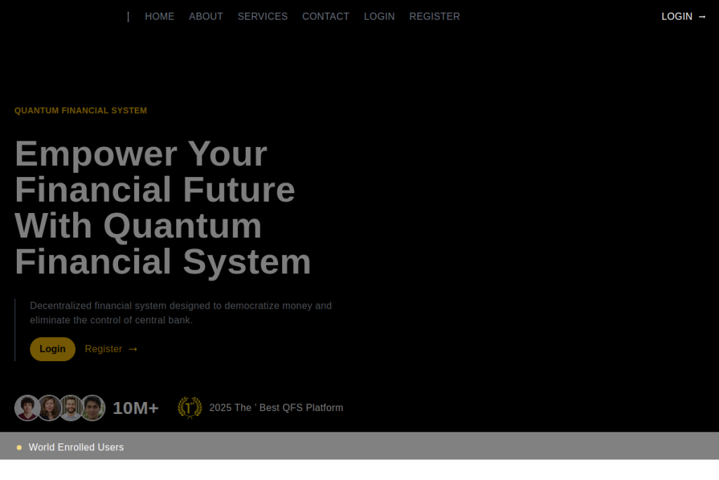Image resolution: width=719 pixels, height=480 pixels.
Task: Open REGISTER from the navigation menu
Action: tap(435, 16)
